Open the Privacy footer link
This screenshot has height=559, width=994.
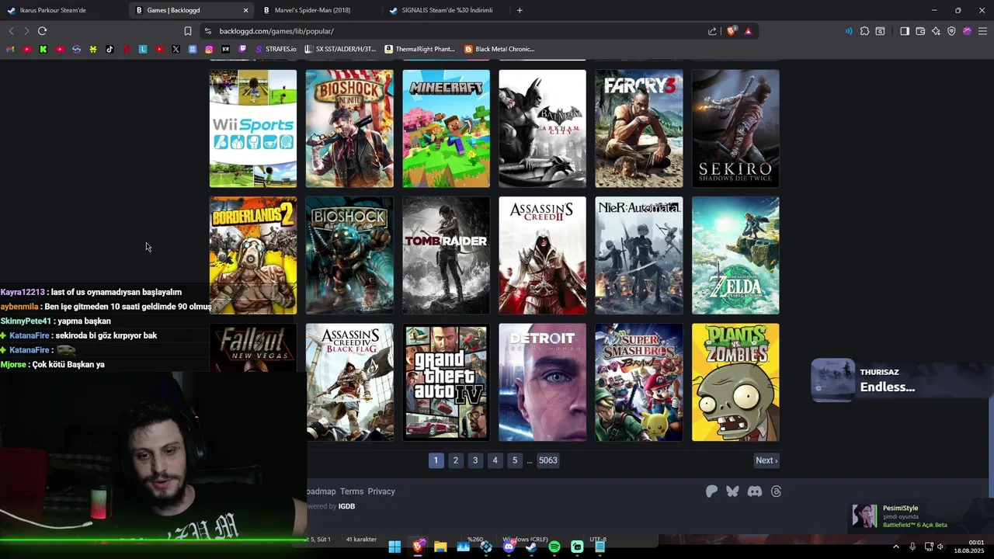[x=381, y=491]
